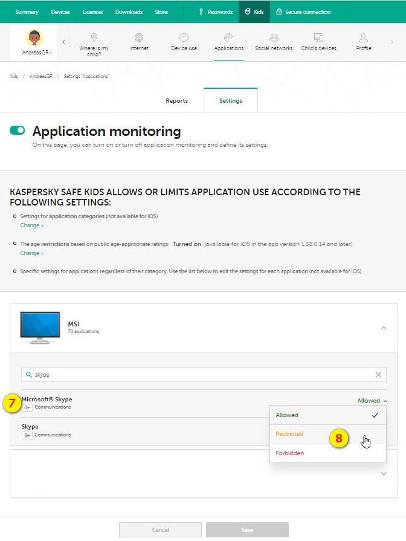Screen dimensions: 406x541
Task: Open Licenses in top navigation
Action: click(x=92, y=11)
